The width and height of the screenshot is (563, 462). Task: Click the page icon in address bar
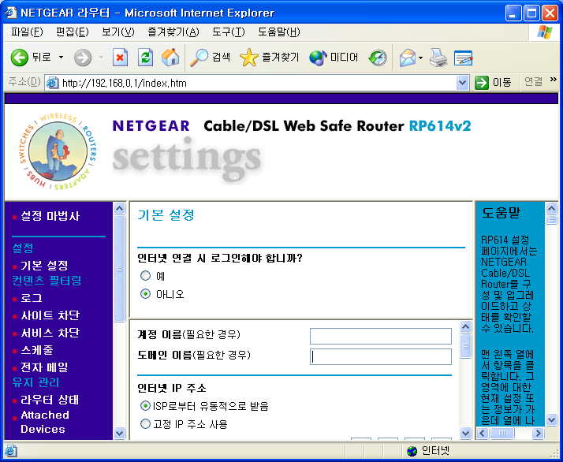(x=53, y=83)
